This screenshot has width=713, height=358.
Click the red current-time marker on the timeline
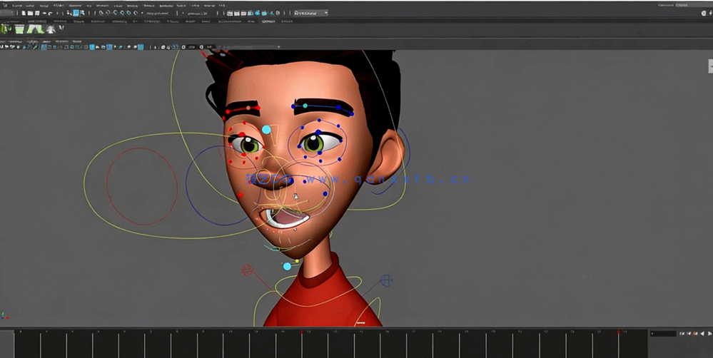(x=301, y=332)
